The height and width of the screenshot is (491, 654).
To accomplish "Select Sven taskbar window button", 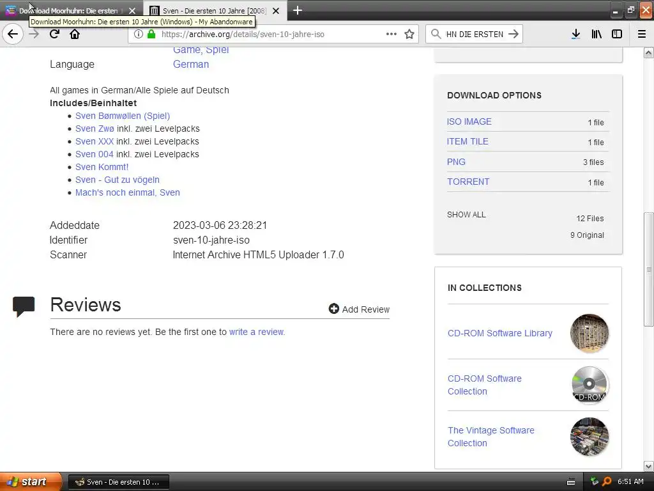I will click(119, 482).
